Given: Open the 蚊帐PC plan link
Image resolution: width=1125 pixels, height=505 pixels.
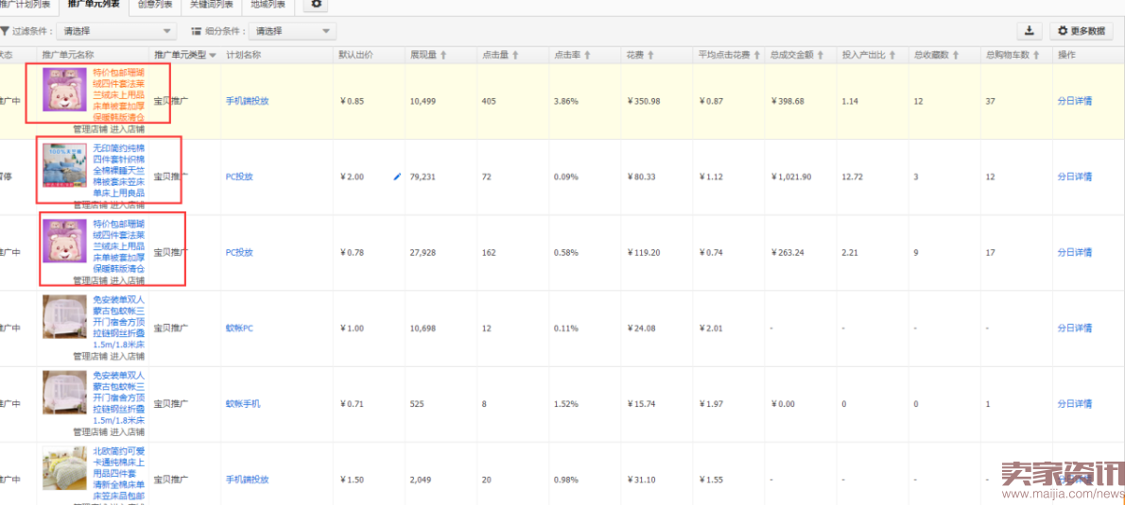Looking at the screenshot, I should click(239, 328).
